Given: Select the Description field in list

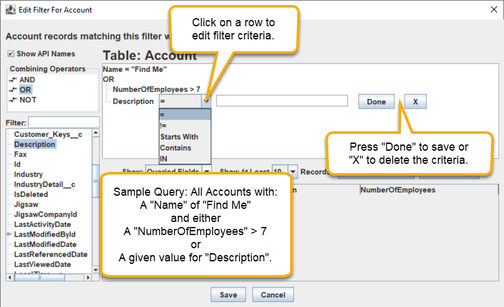Looking at the screenshot, I should [35, 144].
